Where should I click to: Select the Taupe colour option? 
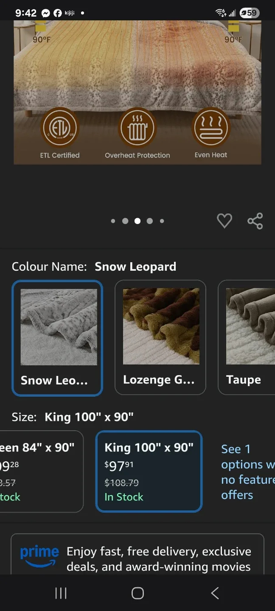click(250, 337)
